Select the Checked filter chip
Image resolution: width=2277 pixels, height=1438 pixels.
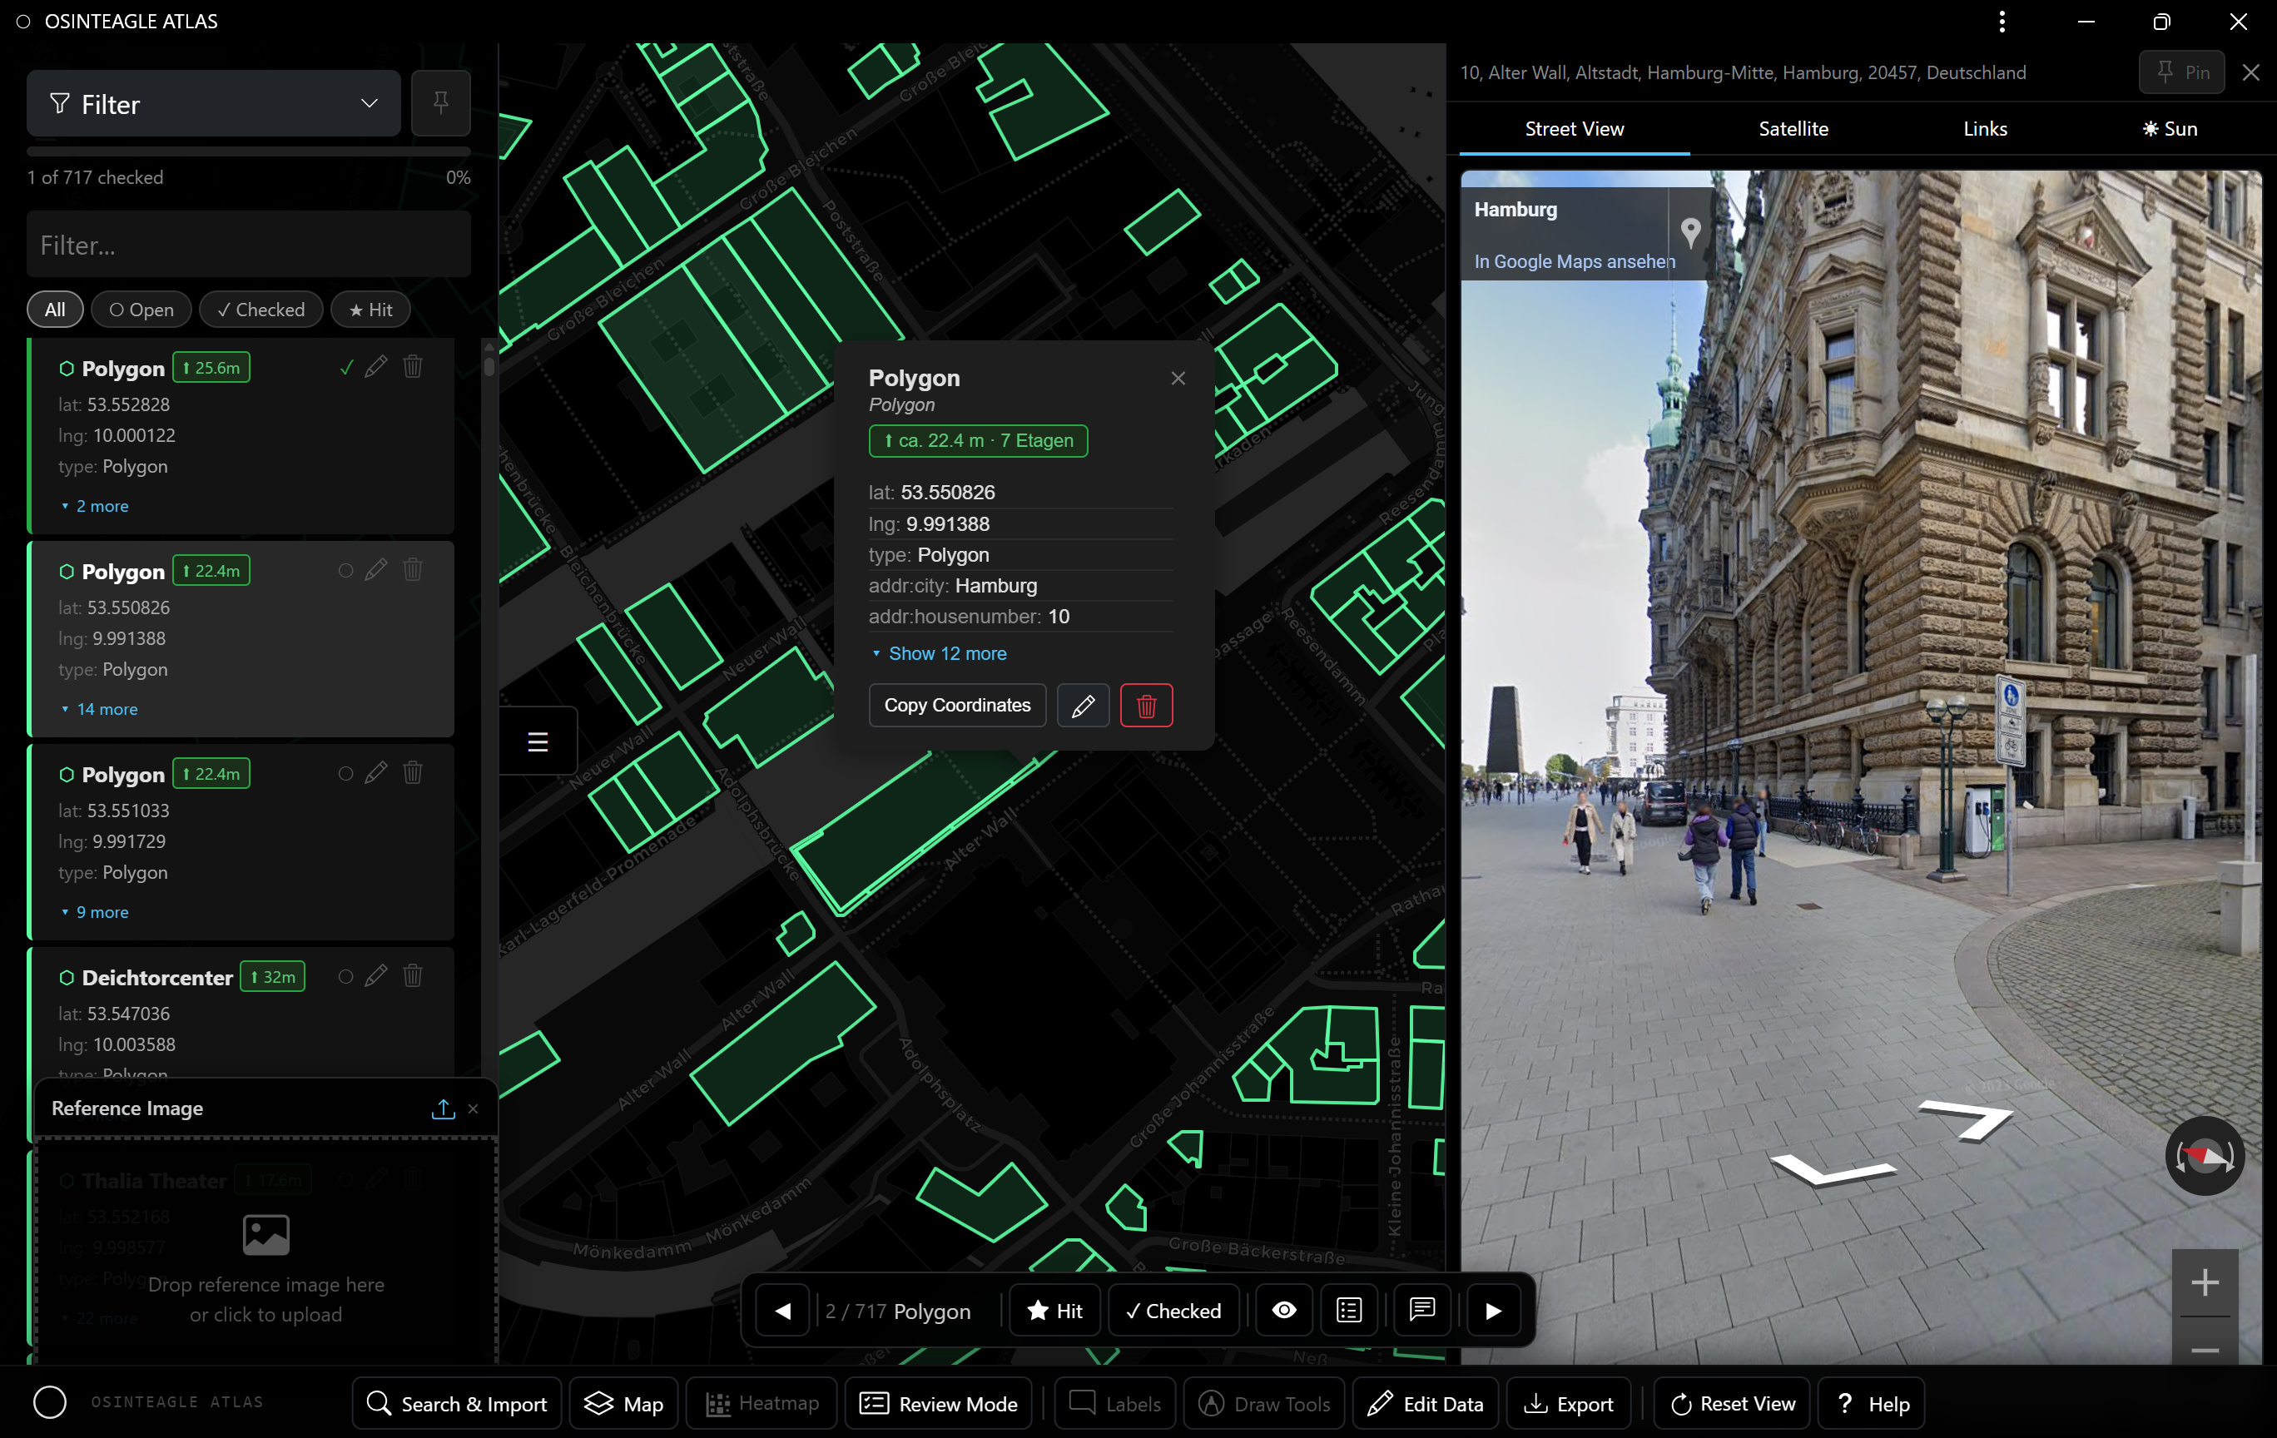(x=261, y=310)
